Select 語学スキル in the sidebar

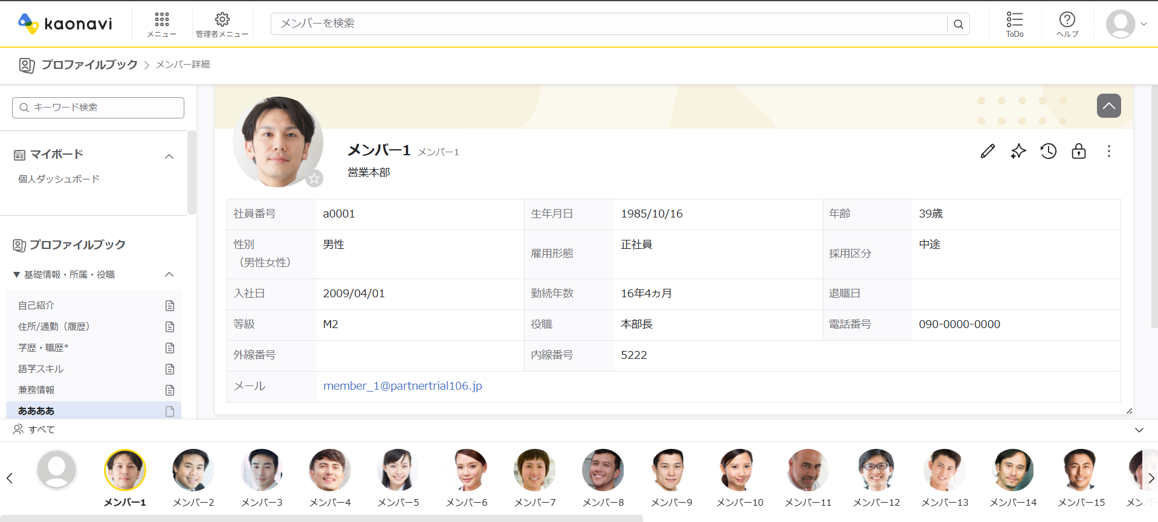(41, 369)
